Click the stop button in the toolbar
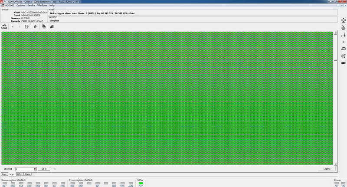347x187 pixels. (x=13, y=27)
